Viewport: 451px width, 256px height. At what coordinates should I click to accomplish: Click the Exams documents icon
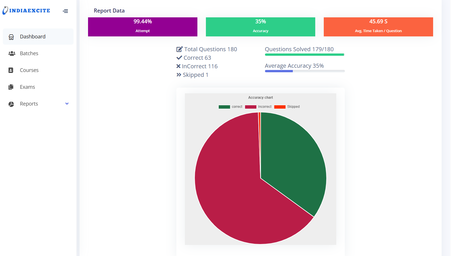(11, 87)
